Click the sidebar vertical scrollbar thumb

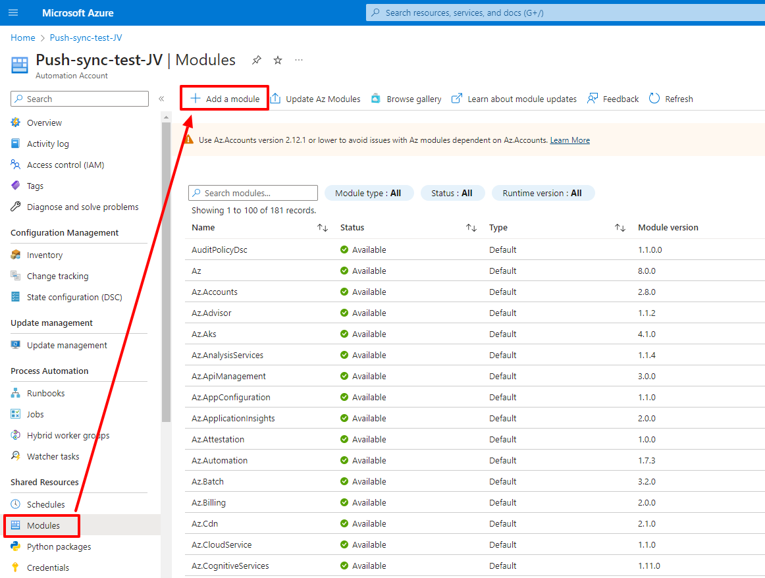tap(166, 272)
